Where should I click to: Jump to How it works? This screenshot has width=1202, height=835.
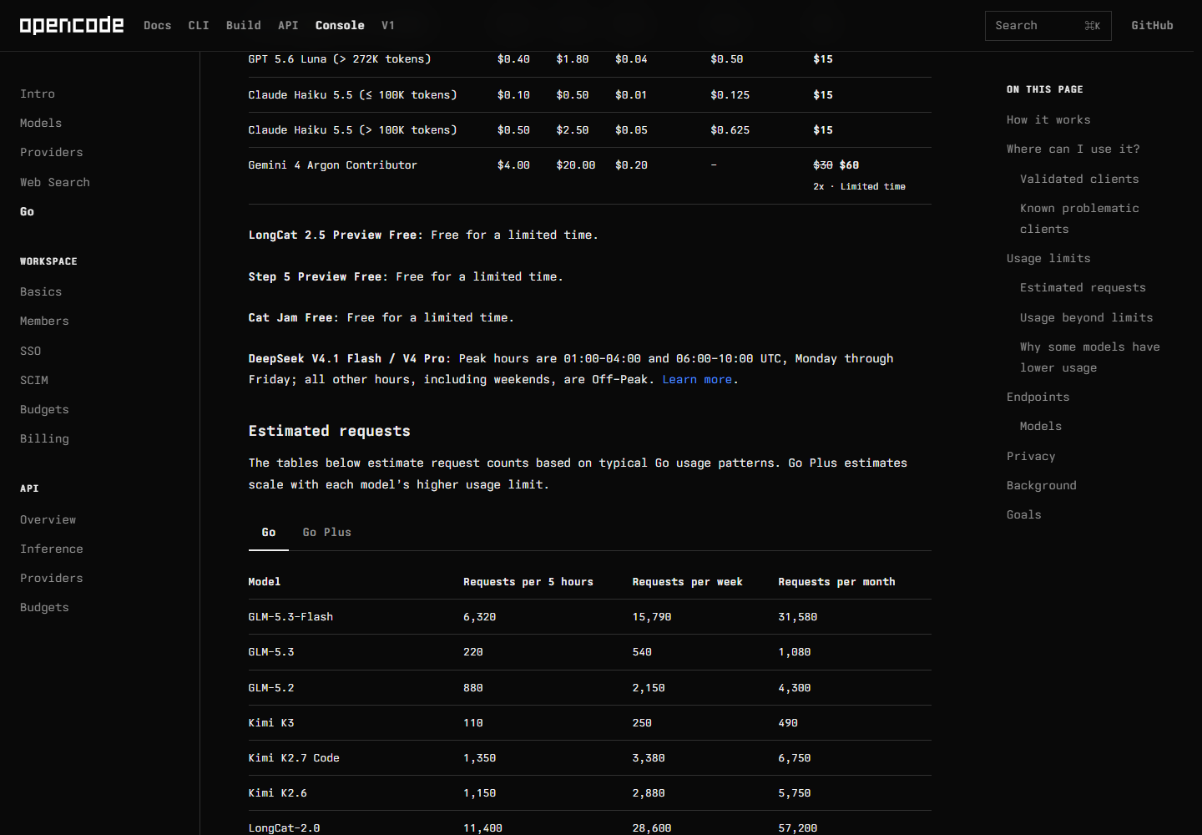coord(1048,119)
